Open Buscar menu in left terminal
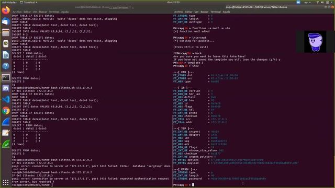The height and width of the screenshot is (188, 335). [43, 12]
